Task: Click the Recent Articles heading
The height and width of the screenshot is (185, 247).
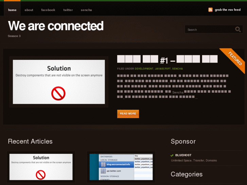Action: click(30, 142)
